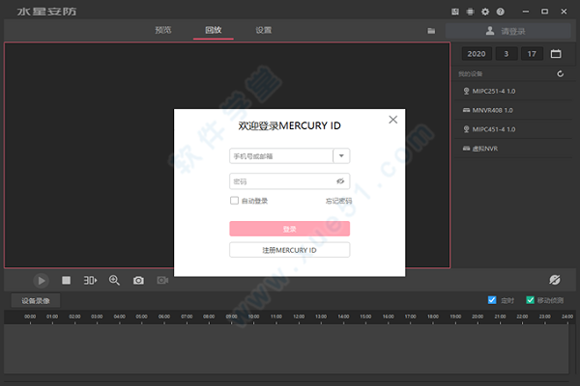Click the stop playback square icon
This screenshot has width=580, height=386.
pos(67,280)
